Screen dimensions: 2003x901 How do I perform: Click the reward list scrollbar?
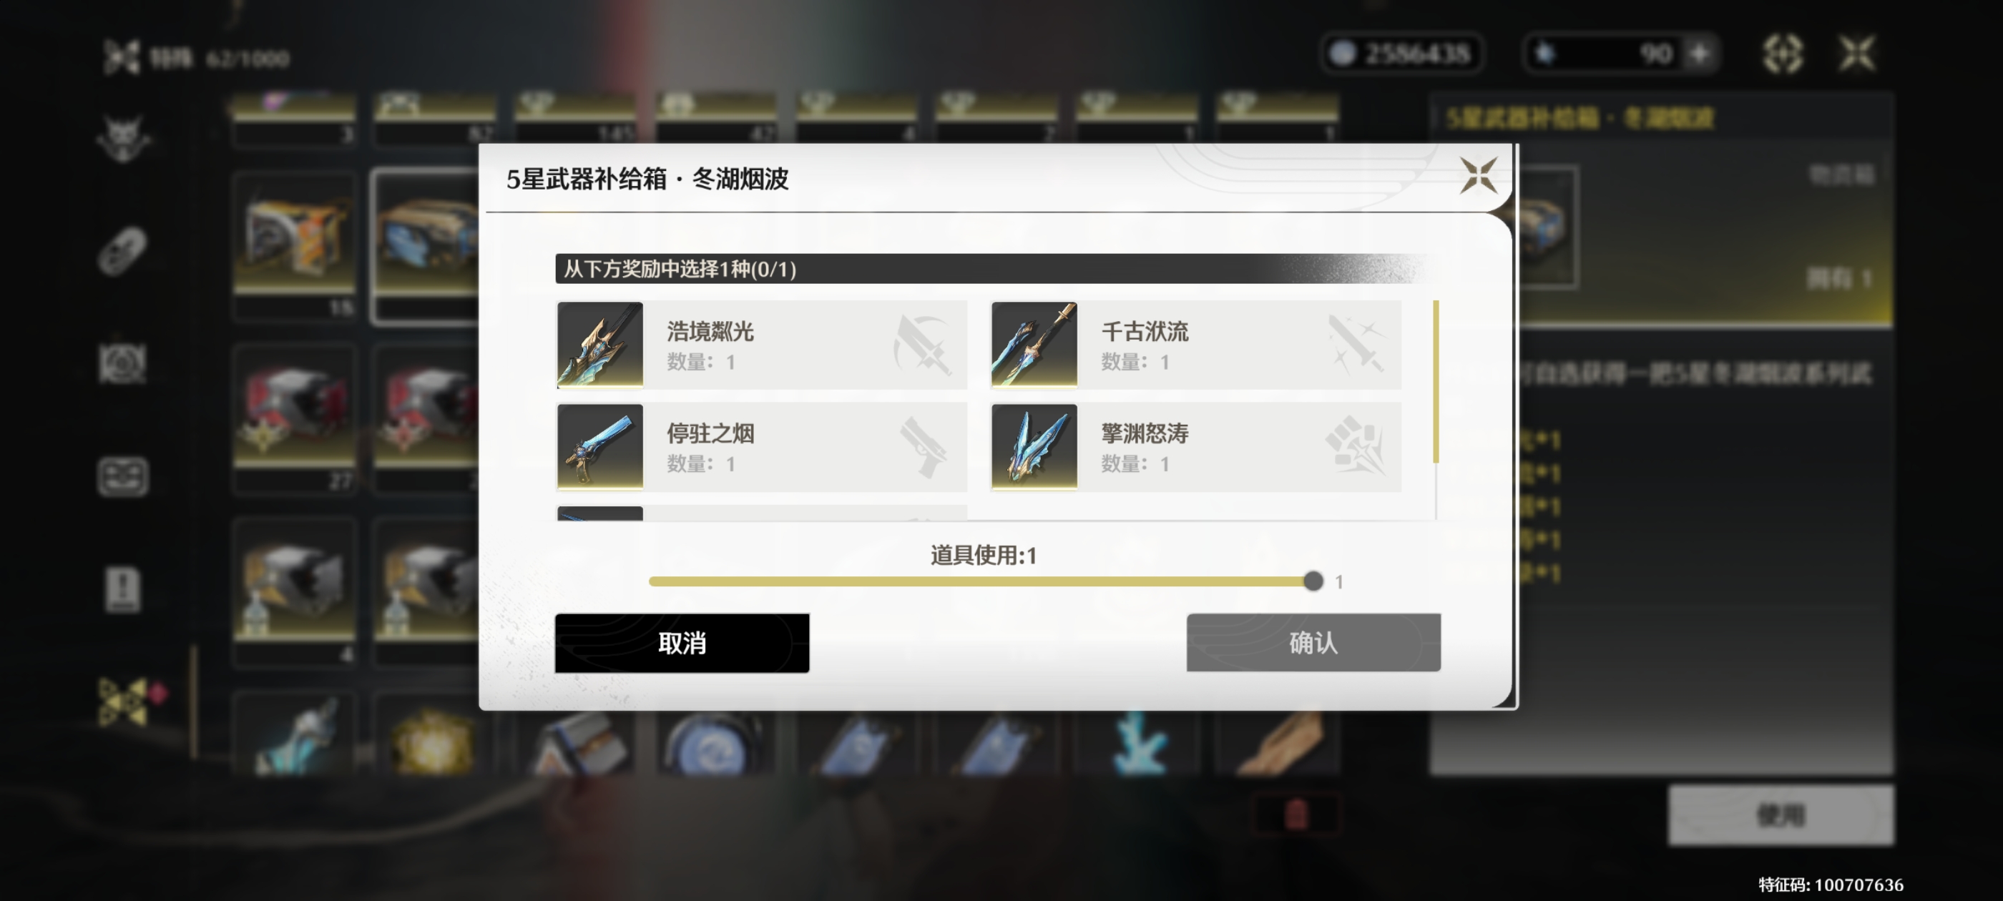pos(1436,382)
